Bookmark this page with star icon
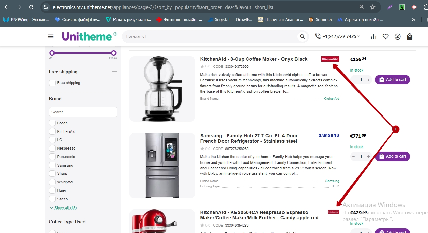Screen dimensions: 428x233 tap(373, 7)
